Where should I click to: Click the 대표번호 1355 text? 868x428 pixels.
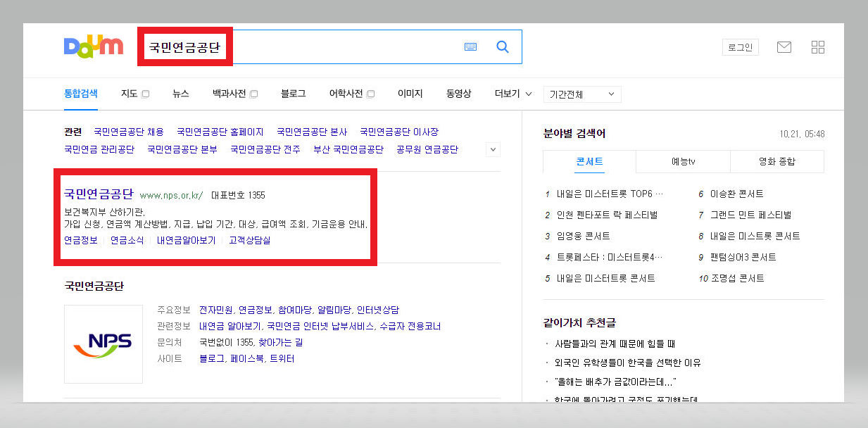click(238, 195)
